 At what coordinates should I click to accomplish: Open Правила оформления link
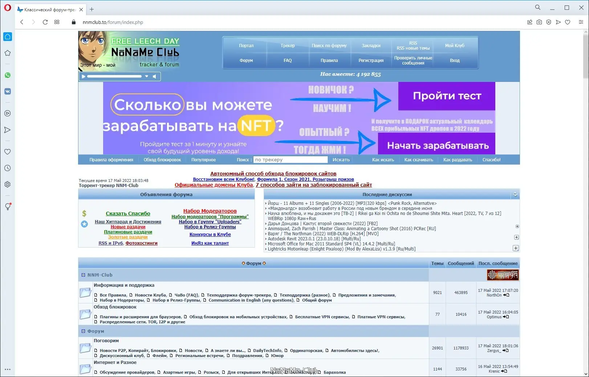tap(111, 160)
